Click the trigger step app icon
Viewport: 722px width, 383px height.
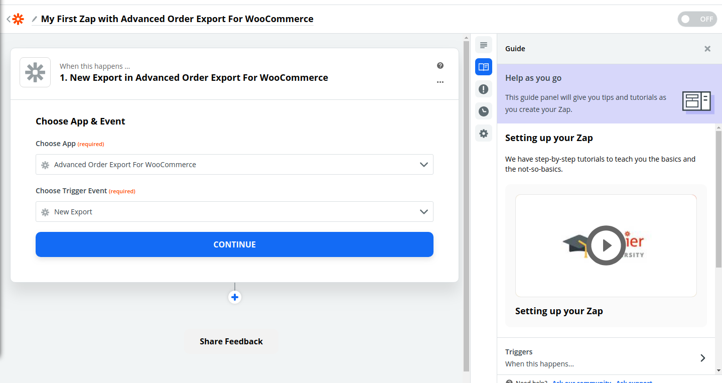coord(35,72)
